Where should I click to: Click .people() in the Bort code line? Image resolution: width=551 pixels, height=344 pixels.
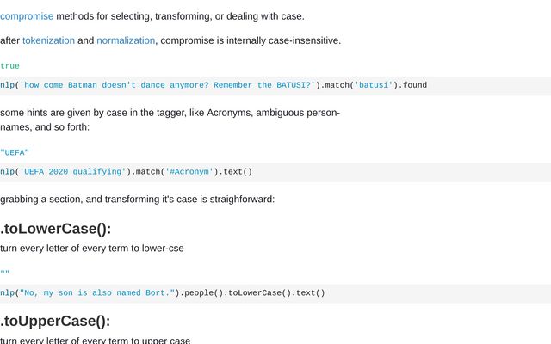[201, 292]
